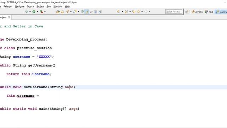Open Run configurations dropdown arrow
The height and width of the screenshot is (128, 227).
(38, 12)
